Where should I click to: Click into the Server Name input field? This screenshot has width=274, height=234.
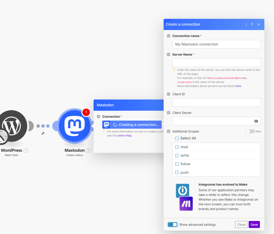coord(216,63)
